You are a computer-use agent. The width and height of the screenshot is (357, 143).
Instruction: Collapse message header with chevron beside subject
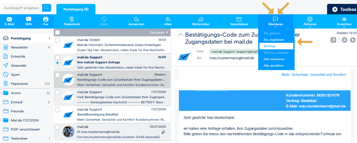click(180, 35)
